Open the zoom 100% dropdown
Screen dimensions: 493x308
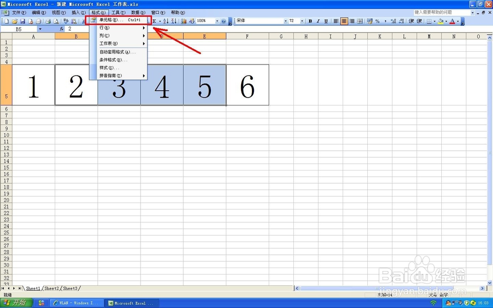(217, 21)
